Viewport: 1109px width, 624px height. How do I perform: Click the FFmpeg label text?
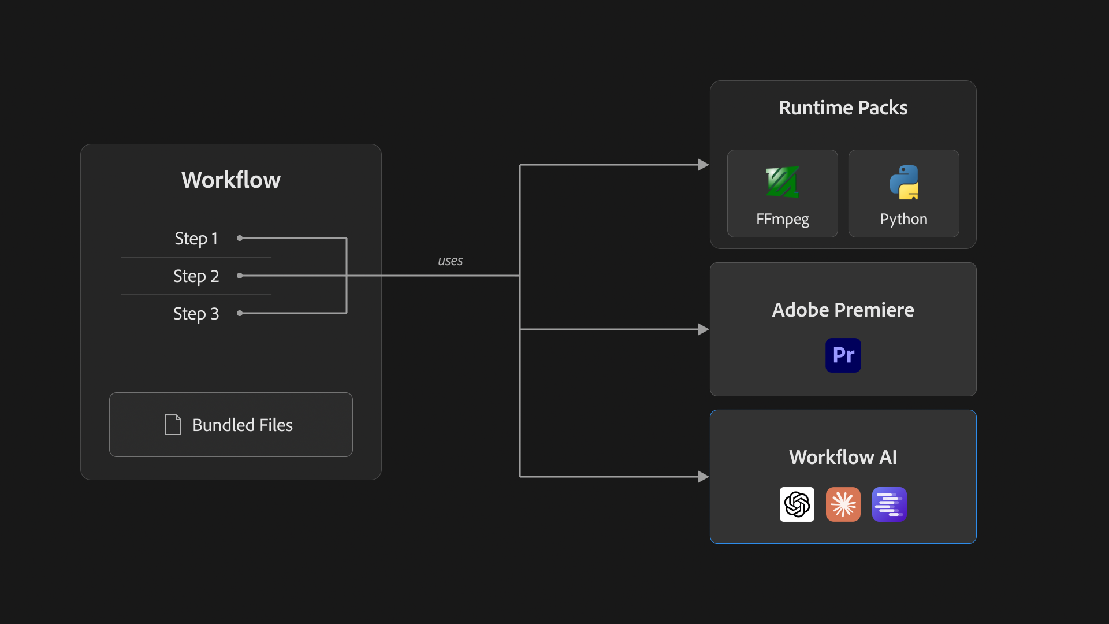783,220
